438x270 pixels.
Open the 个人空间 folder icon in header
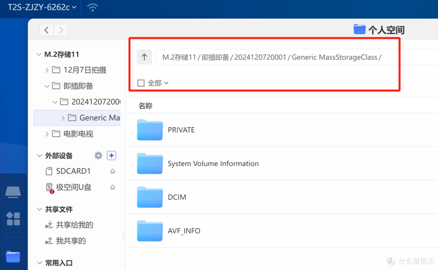point(359,29)
